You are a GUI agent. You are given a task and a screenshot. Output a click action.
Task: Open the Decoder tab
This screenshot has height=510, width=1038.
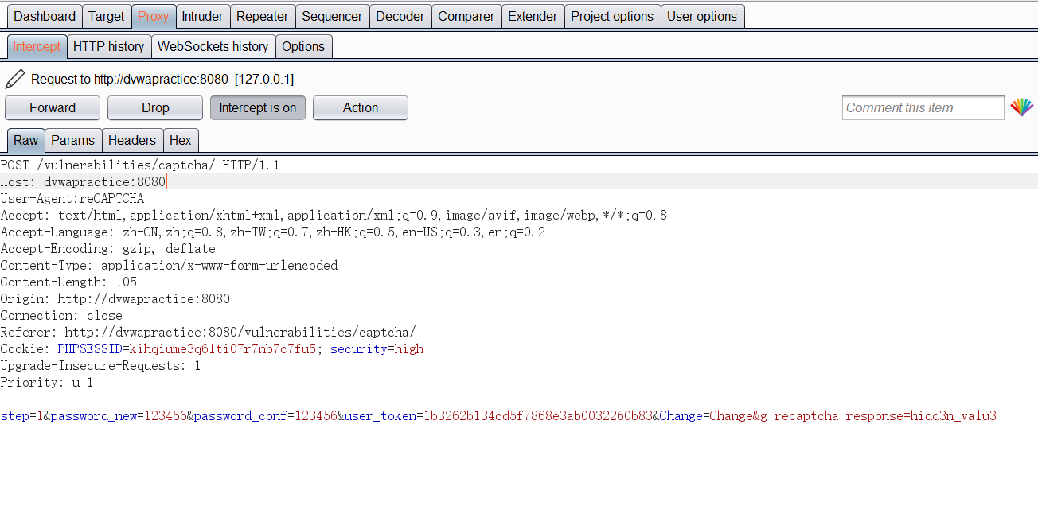[400, 16]
